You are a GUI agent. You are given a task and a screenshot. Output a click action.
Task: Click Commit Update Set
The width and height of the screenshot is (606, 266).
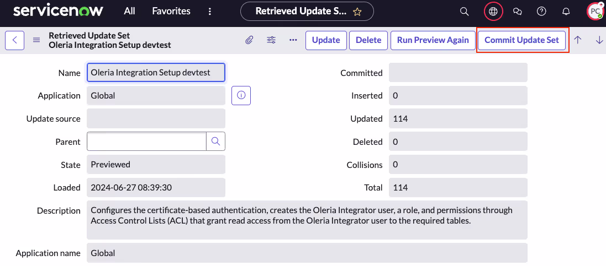click(x=521, y=41)
